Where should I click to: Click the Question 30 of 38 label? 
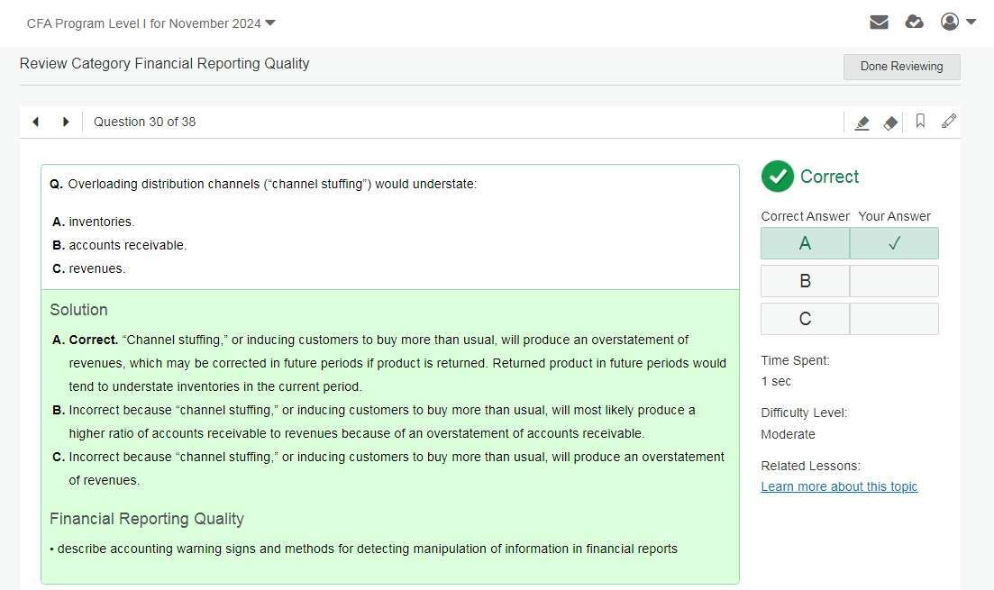(x=144, y=122)
